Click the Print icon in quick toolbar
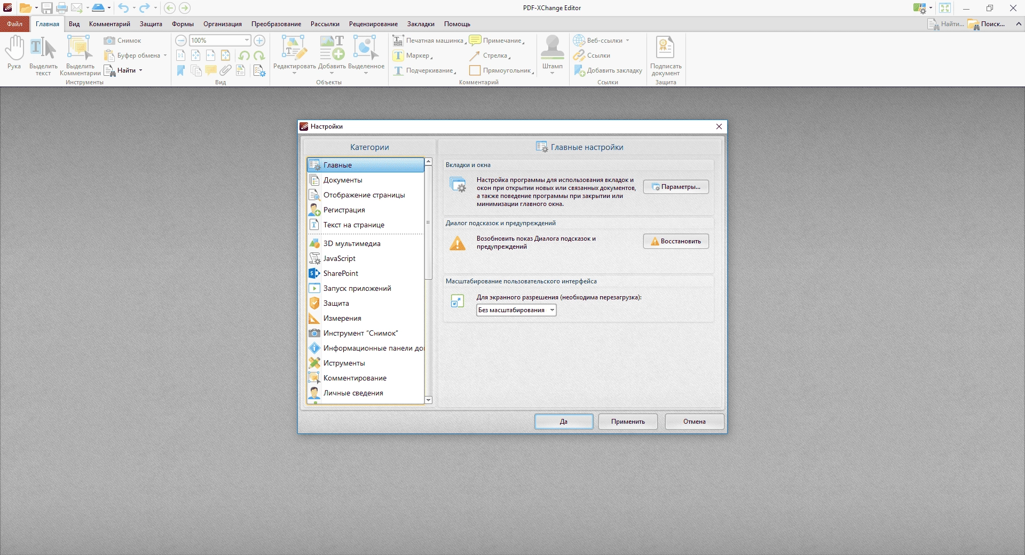This screenshot has width=1025, height=555. pyautogui.click(x=62, y=8)
